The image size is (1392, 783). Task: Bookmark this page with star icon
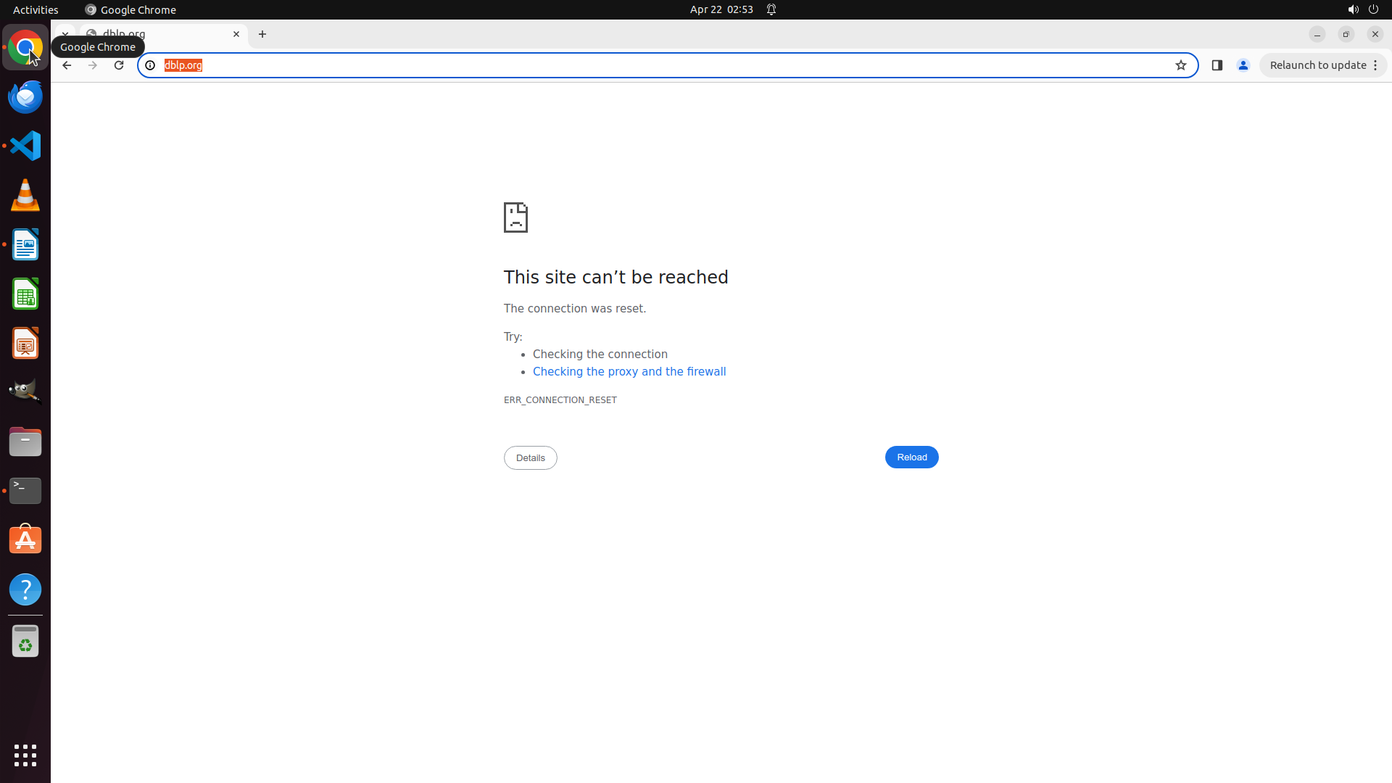(x=1181, y=65)
